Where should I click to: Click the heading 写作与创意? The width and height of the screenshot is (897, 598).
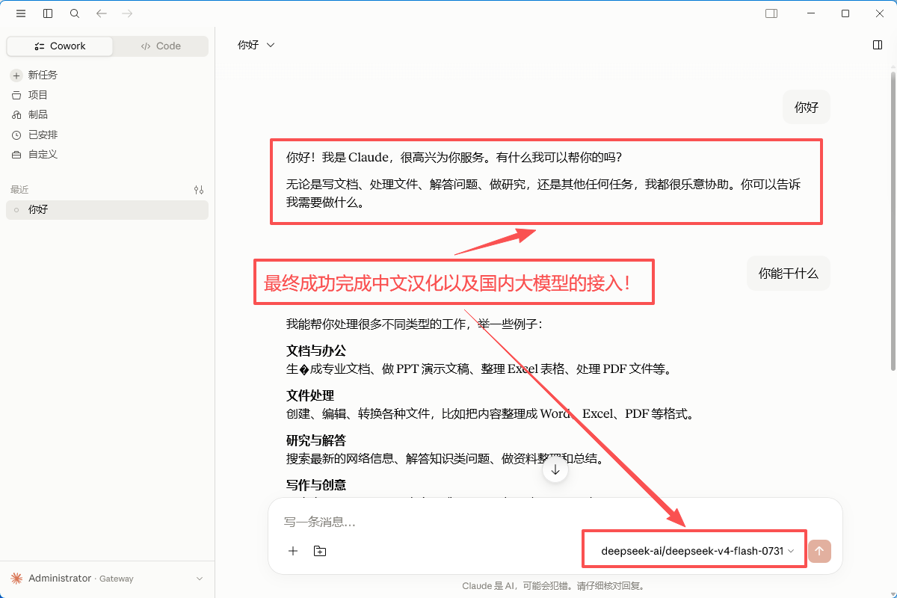pyautogui.click(x=316, y=484)
